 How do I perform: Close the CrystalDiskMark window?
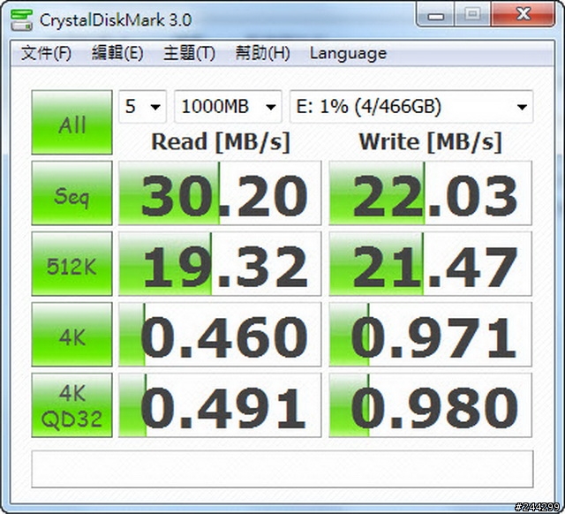523,15
